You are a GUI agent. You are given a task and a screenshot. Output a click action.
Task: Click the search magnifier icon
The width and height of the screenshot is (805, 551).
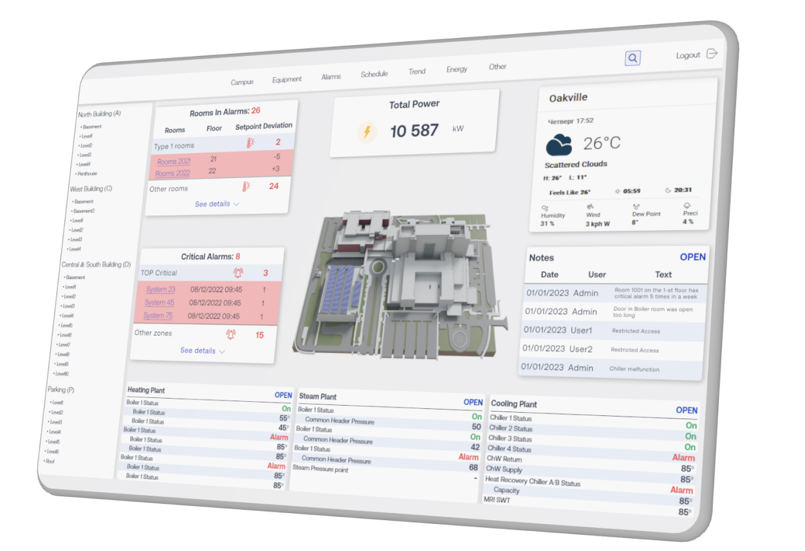click(633, 58)
